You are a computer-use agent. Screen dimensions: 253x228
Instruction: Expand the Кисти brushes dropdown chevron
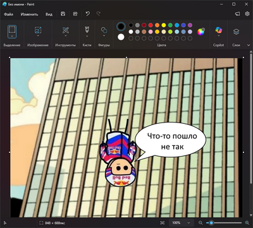[87, 36]
